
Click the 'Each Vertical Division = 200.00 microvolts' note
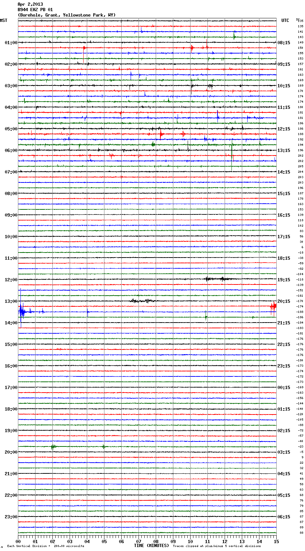46,546
